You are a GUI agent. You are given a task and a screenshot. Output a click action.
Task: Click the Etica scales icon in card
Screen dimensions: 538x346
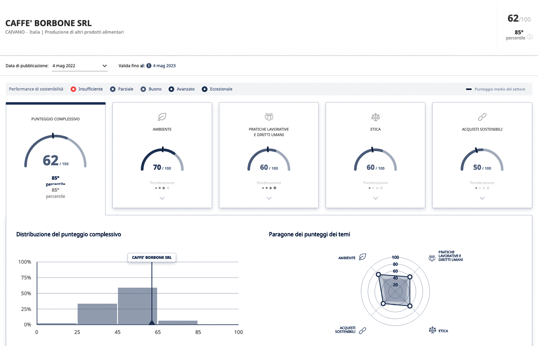point(376,117)
